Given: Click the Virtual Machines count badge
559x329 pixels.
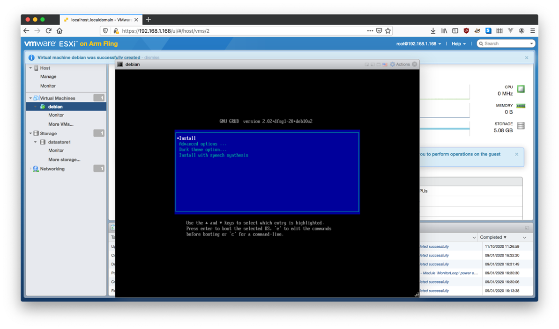Looking at the screenshot, I should (99, 98).
